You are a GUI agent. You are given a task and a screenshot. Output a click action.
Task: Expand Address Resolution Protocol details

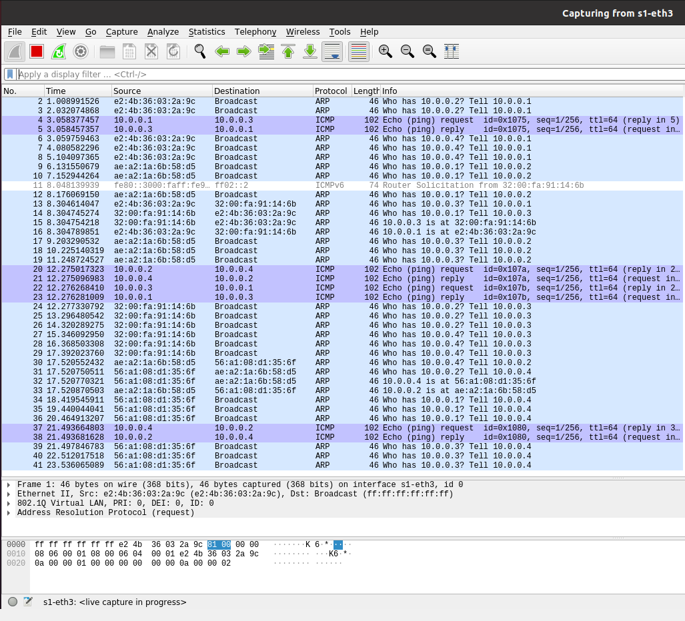pos(8,513)
